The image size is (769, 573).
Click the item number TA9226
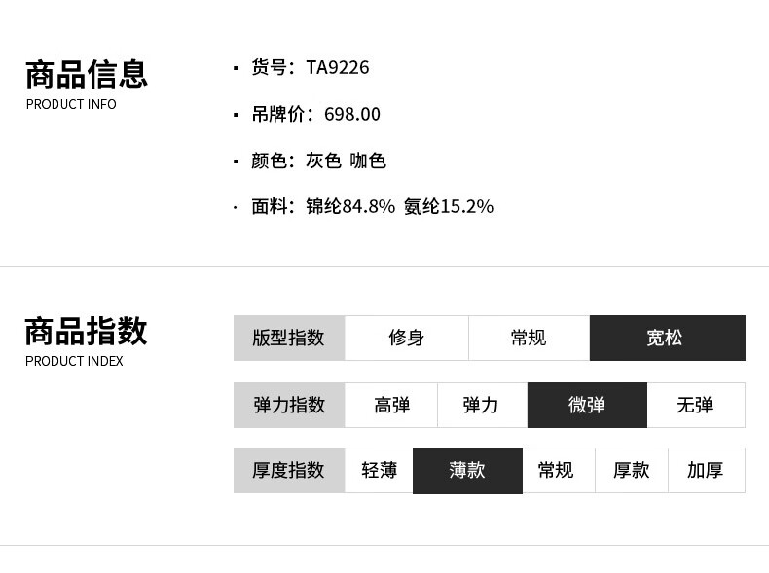click(338, 67)
